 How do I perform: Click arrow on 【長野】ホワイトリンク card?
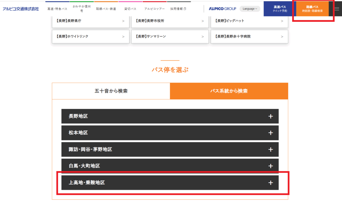point(123,36)
